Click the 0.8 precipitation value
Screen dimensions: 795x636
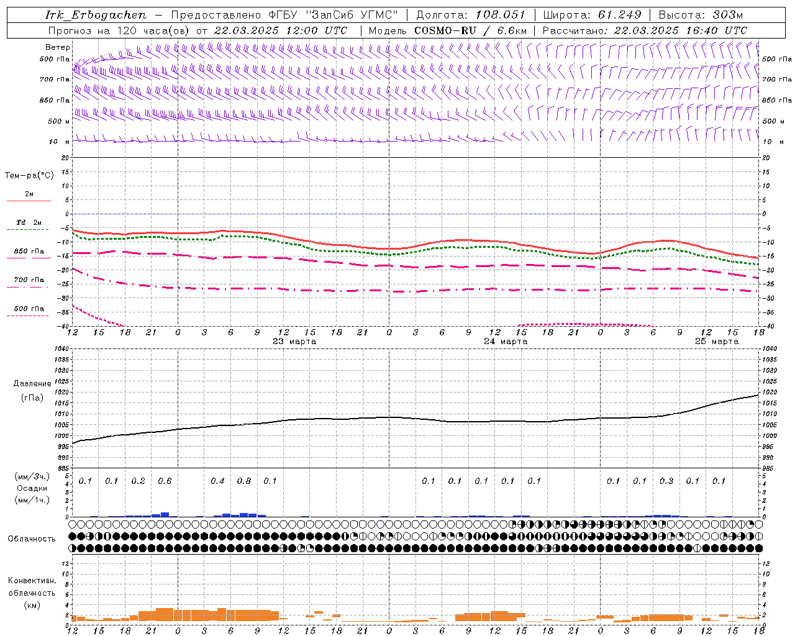[244, 481]
